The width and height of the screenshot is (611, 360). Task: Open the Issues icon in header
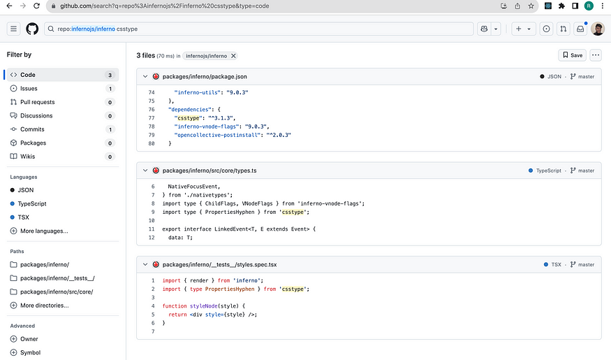(x=546, y=29)
